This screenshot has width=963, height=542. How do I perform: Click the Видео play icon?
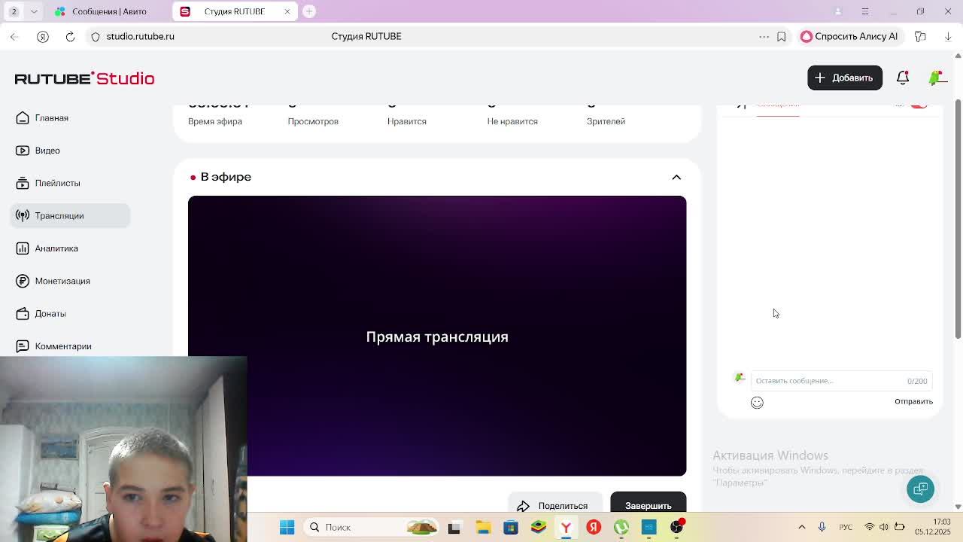[x=23, y=151]
